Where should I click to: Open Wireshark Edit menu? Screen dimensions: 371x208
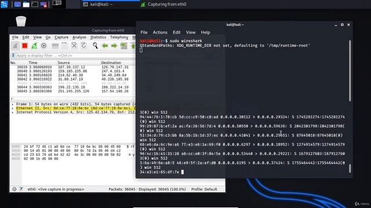pyautogui.click(x=26, y=37)
